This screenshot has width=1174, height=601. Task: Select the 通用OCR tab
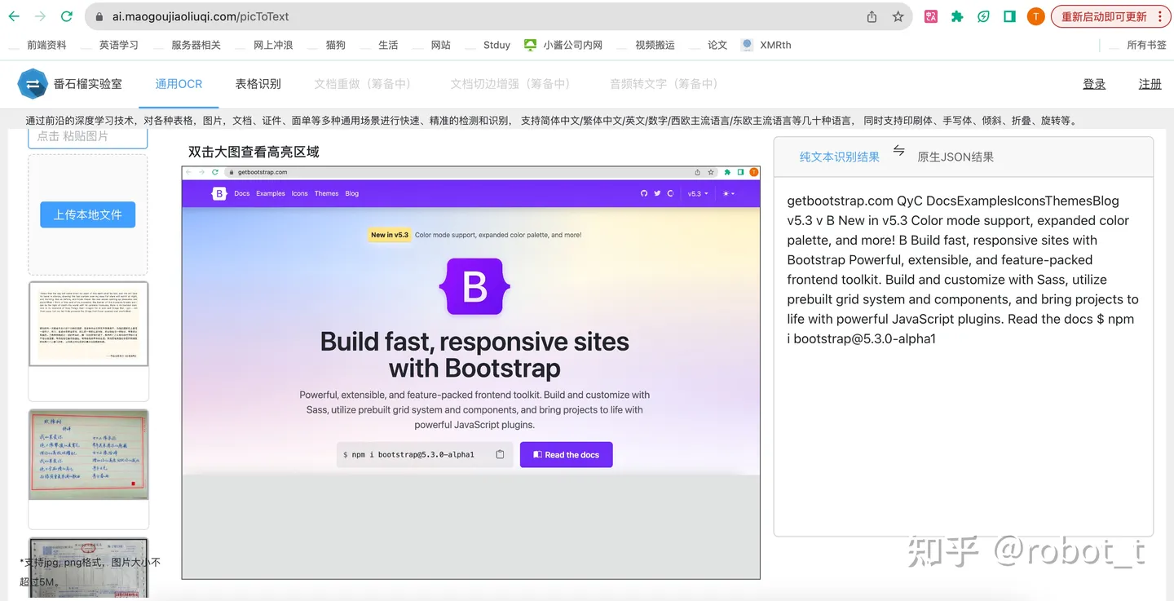(179, 83)
